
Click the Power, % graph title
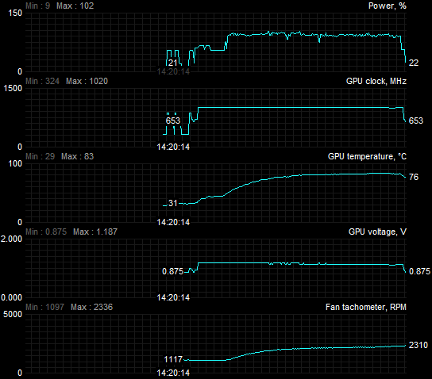click(387, 6)
